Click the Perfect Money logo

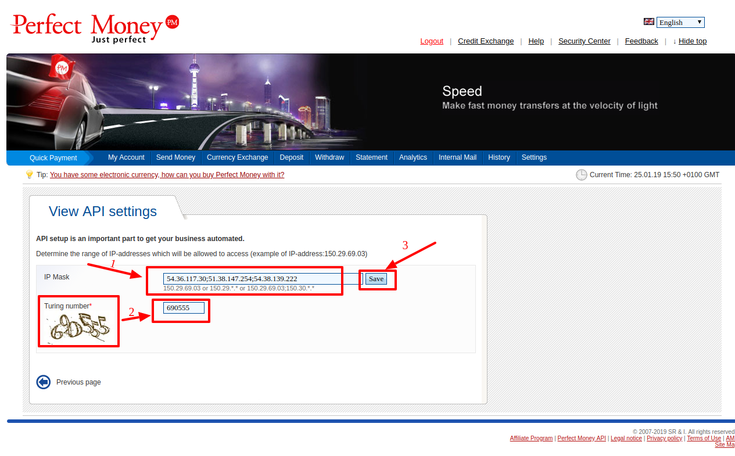[95, 28]
